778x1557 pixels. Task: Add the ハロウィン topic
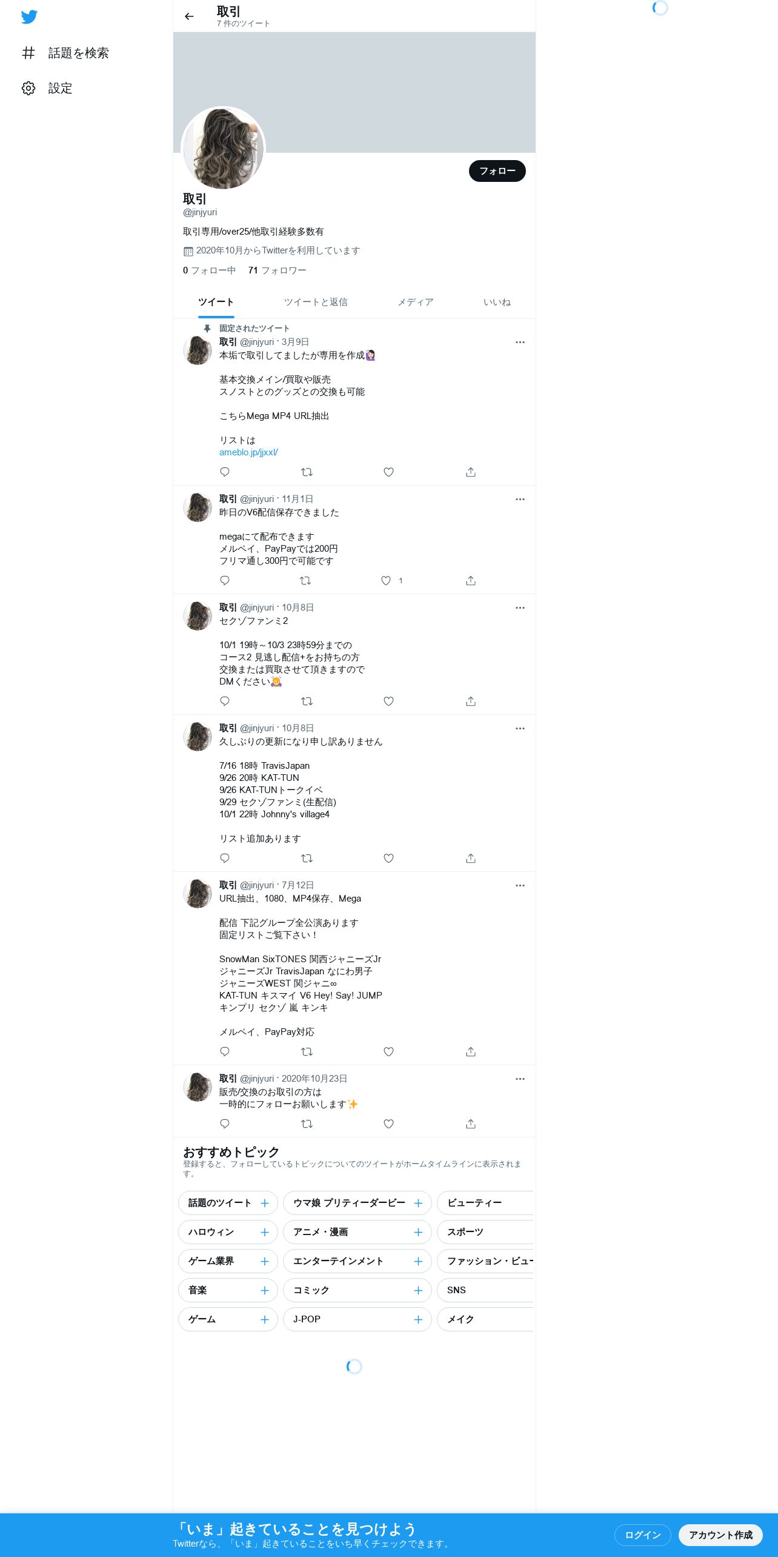pyautogui.click(x=265, y=1232)
